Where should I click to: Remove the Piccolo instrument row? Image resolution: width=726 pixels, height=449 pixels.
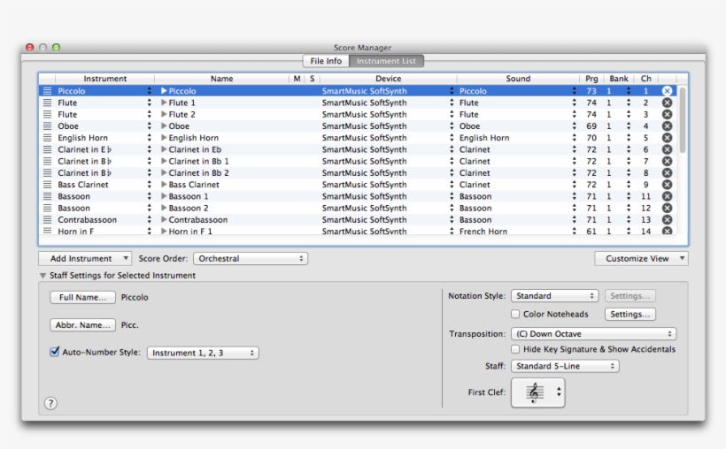coord(667,91)
